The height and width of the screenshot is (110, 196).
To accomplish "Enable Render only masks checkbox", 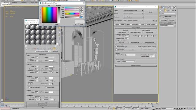I will point(137,47).
